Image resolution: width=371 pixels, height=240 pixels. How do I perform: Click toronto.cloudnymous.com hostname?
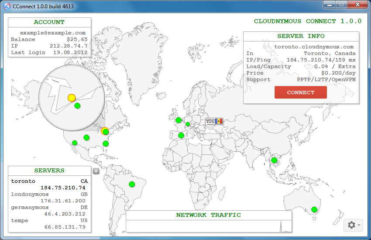point(314,47)
